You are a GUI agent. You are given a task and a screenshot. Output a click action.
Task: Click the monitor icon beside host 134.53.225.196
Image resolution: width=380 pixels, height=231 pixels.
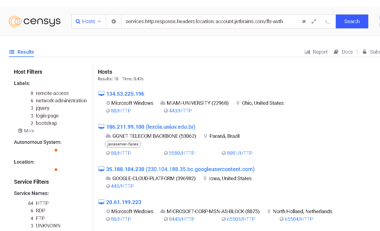pos(101,94)
